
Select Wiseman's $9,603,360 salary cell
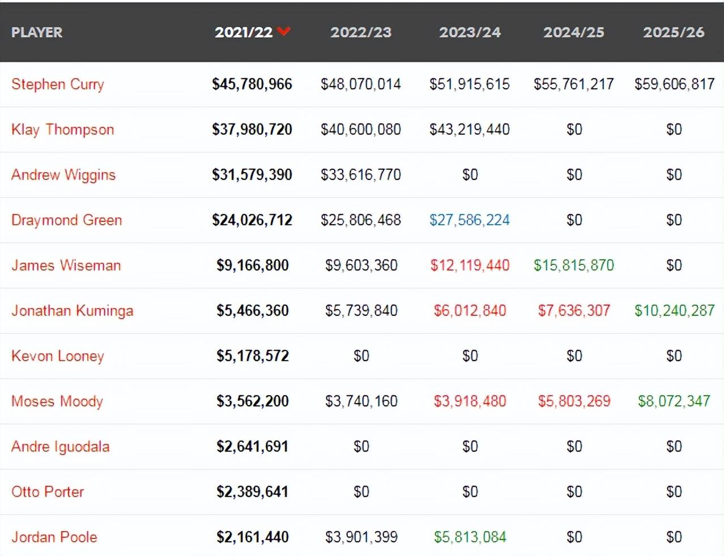(361, 266)
